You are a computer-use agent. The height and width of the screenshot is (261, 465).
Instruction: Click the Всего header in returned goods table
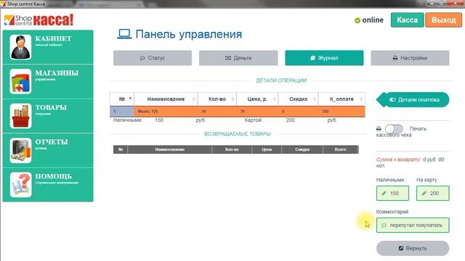341,149
